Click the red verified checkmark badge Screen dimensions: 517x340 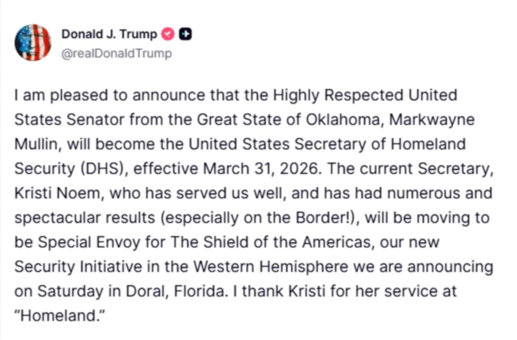click(x=168, y=34)
